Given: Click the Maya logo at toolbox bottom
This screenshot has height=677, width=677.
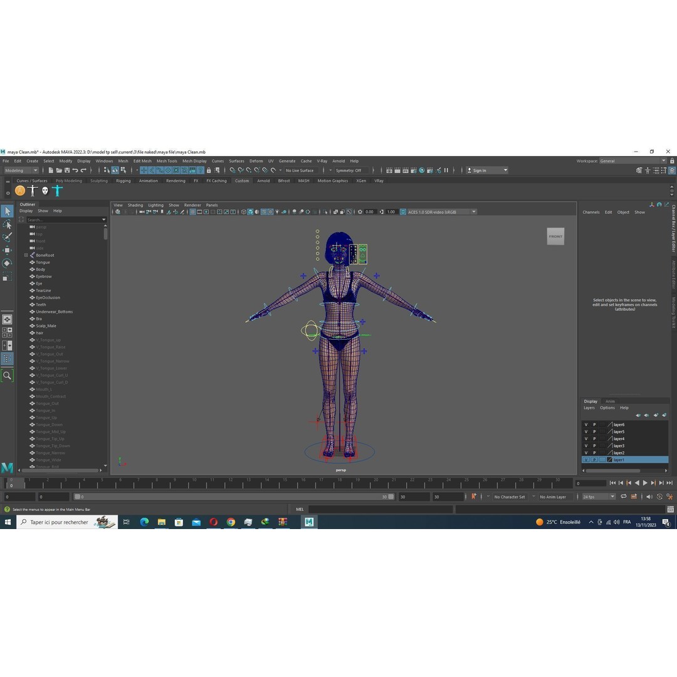Looking at the screenshot, I should pos(8,467).
